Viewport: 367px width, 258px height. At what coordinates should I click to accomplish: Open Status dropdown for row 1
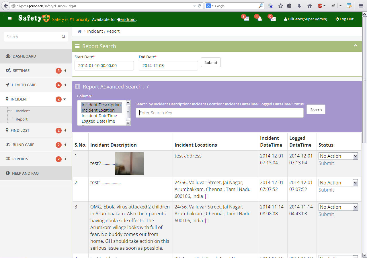(338, 156)
